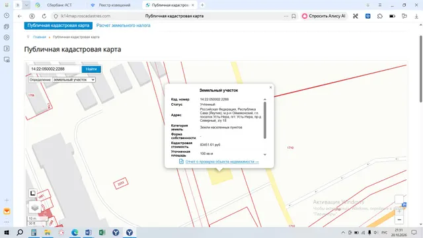
Task: Open the browser hamburger menu
Action: 380,5
